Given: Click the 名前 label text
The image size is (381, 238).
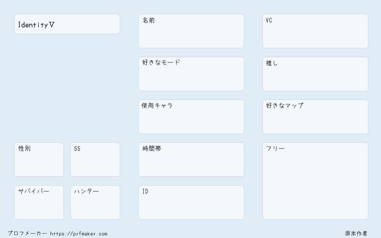Looking at the screenshot, I should coord(149,20).
